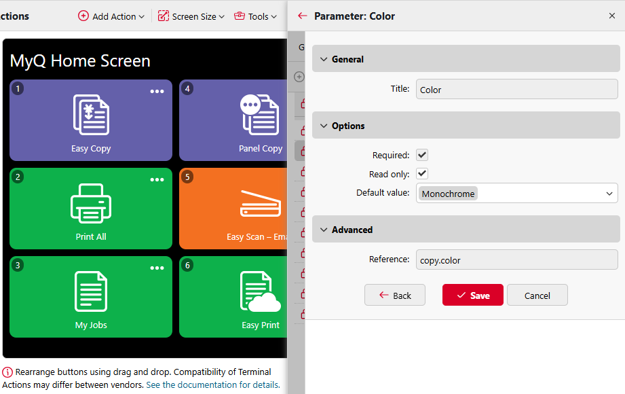The height and width of the screenshot is (394, 625).
Task: Collapse the General section
Action: coord(324,60)
